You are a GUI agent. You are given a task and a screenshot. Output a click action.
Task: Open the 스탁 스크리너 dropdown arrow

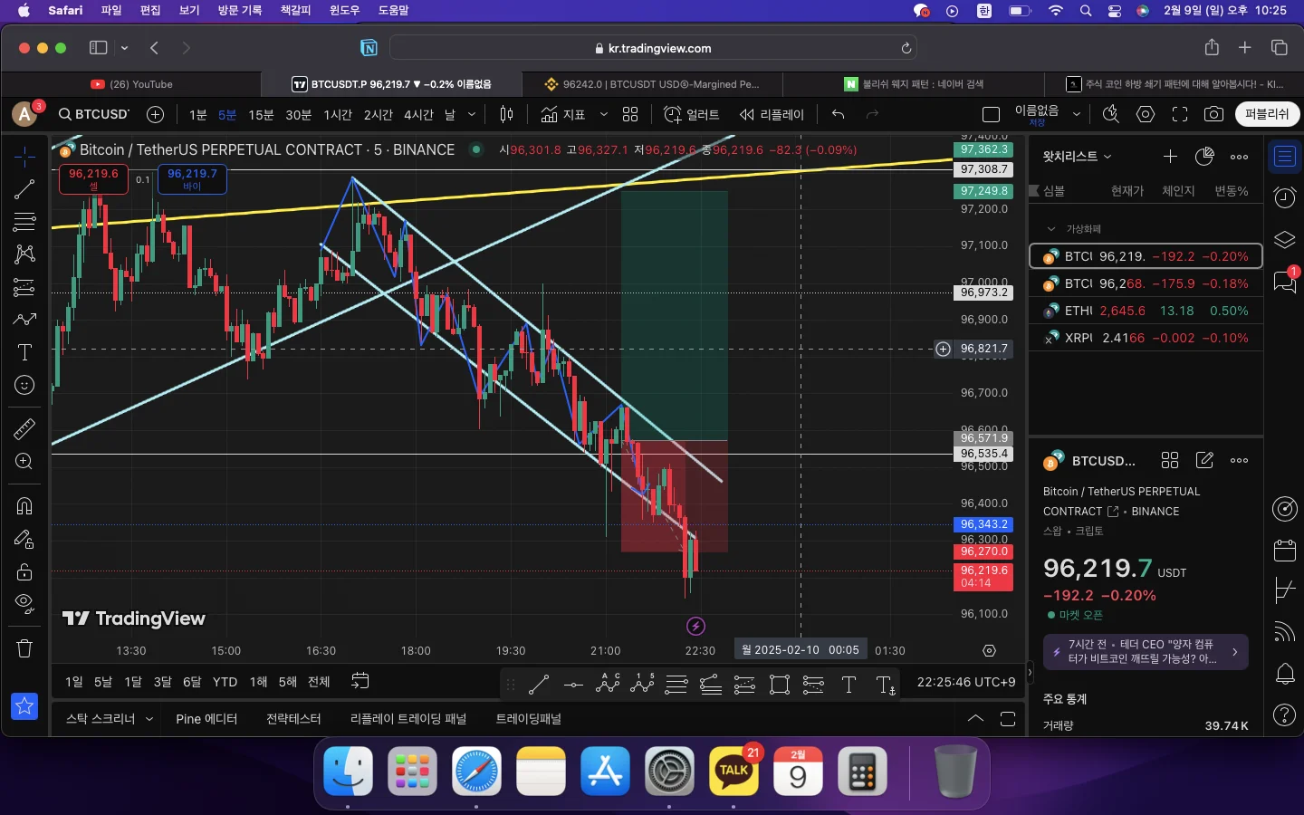[x=149, y=719]
